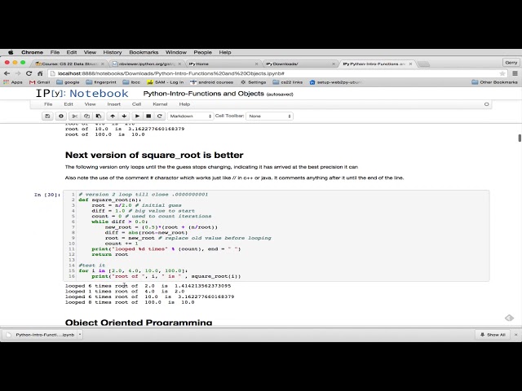This screenshot has height=391, width=522.
Task: Save the notebook with the save icon
Action: 47,116
